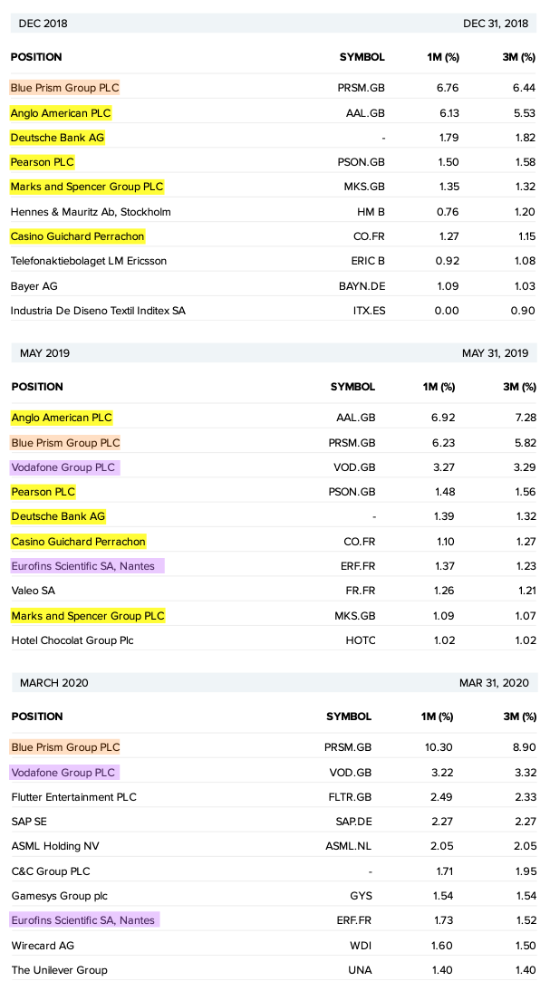550x991 pixels.
Task: Click the 8.90 value in MARCH 2020 table
Action: [x=525, y=747]
